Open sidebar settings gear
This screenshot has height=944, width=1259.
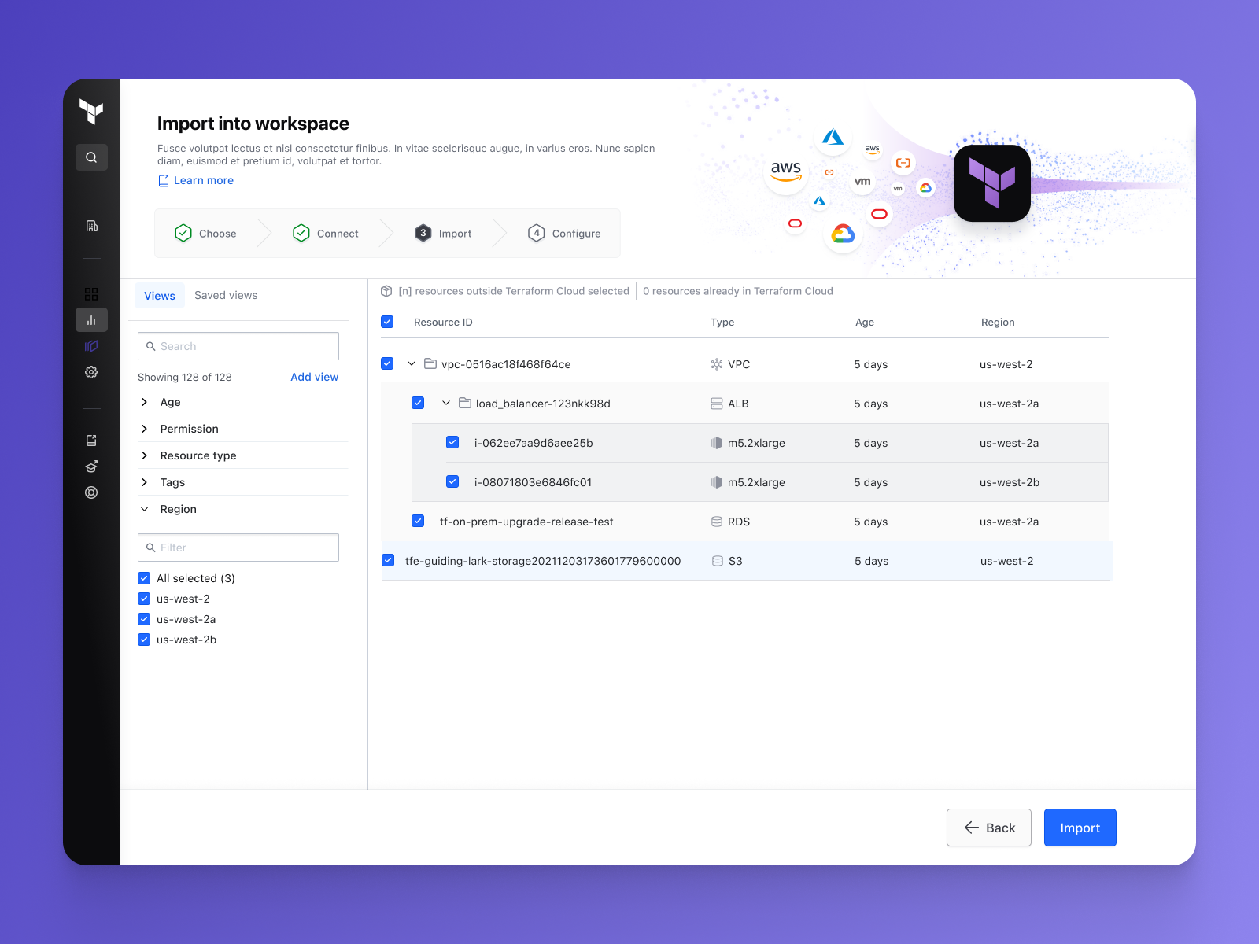pyautogui.click(x=91, y=372)
